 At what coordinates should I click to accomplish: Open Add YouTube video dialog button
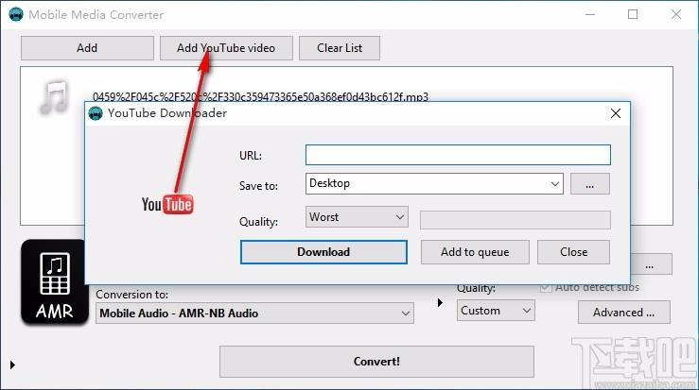226,48
